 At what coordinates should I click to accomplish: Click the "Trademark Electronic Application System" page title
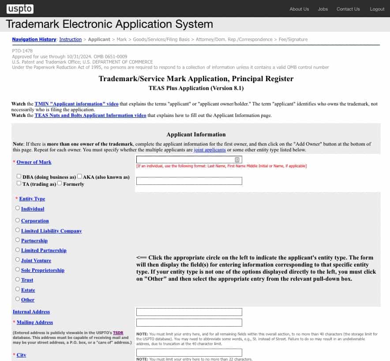click(109, 24)
